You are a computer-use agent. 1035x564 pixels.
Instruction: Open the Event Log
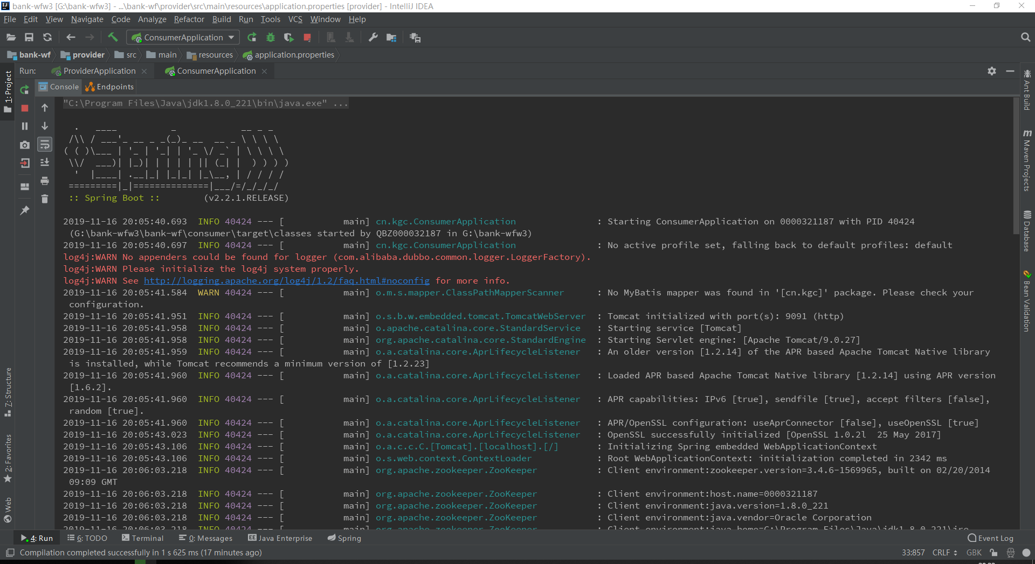991,538
